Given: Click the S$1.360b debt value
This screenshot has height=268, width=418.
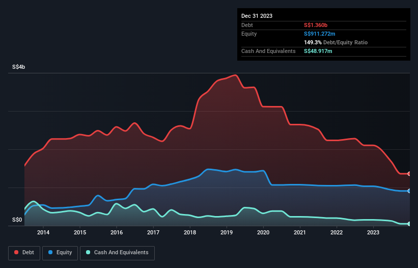Looking at the screenshot, I should [x=316, y=25].
